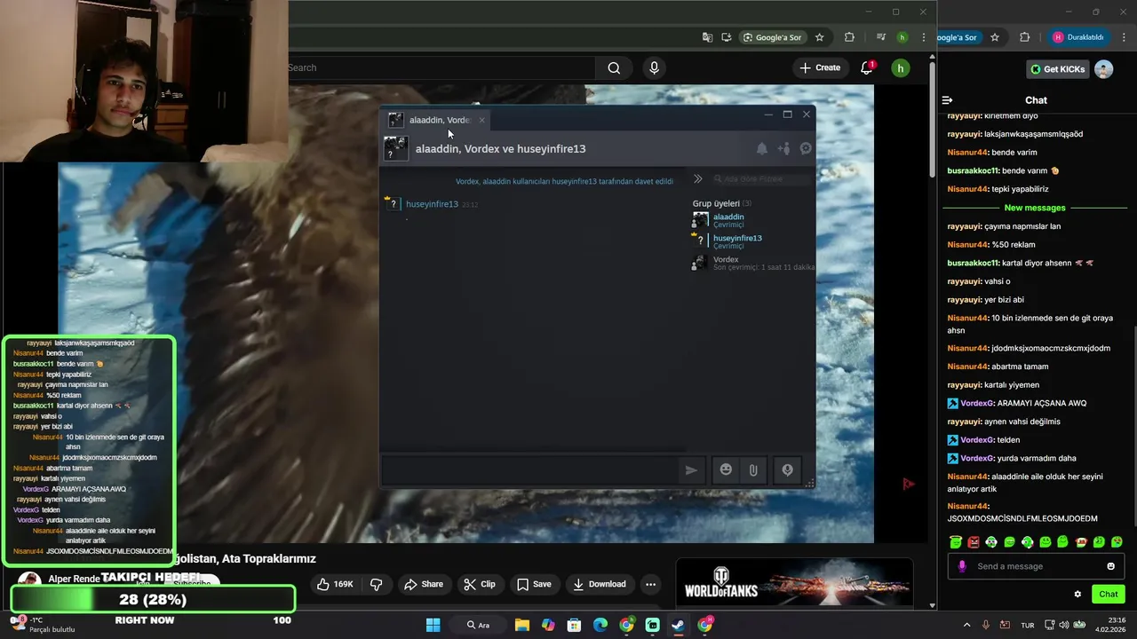Click the attachment paperclip in Steam chat
The height and width of the screenshot is (639, 1137).
[x=753, y=470]
